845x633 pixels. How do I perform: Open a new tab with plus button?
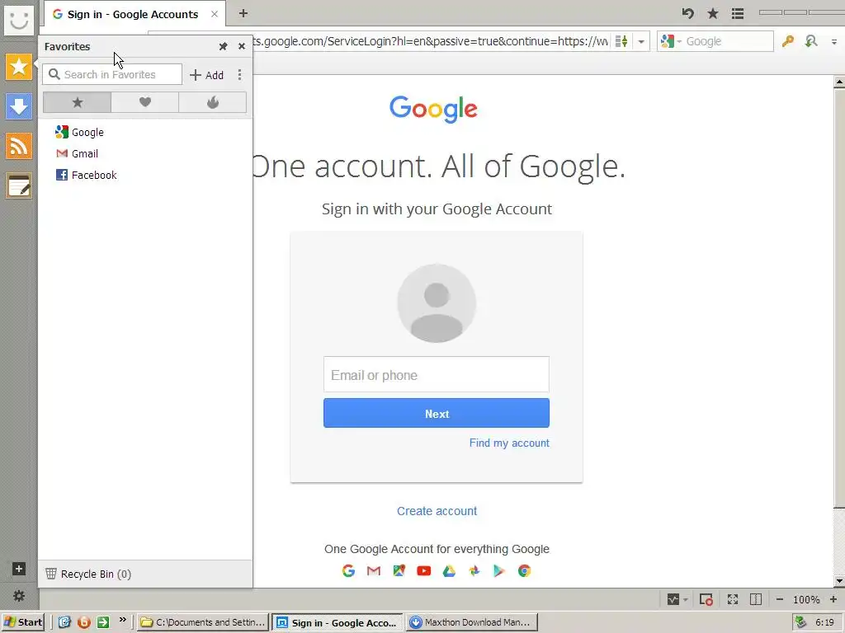pyautogui.click(x=243, y=13)
